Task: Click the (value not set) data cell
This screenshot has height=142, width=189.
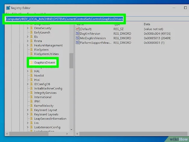Action: coord(154,29)
